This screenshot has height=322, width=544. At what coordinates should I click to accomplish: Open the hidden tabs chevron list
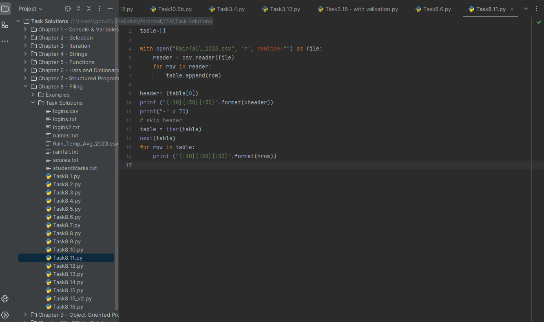pos(526,8)
